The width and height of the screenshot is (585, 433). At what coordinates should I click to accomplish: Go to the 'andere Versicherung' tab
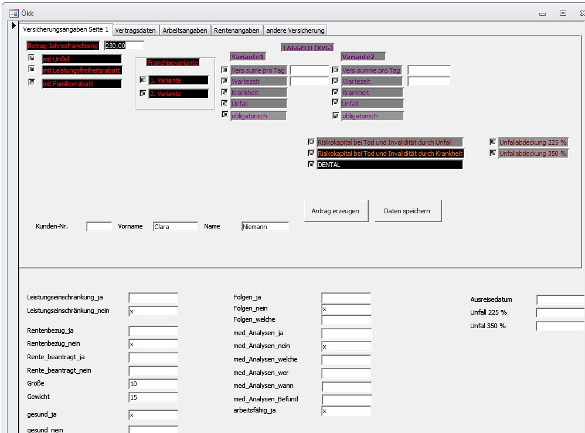click(295, 30)
